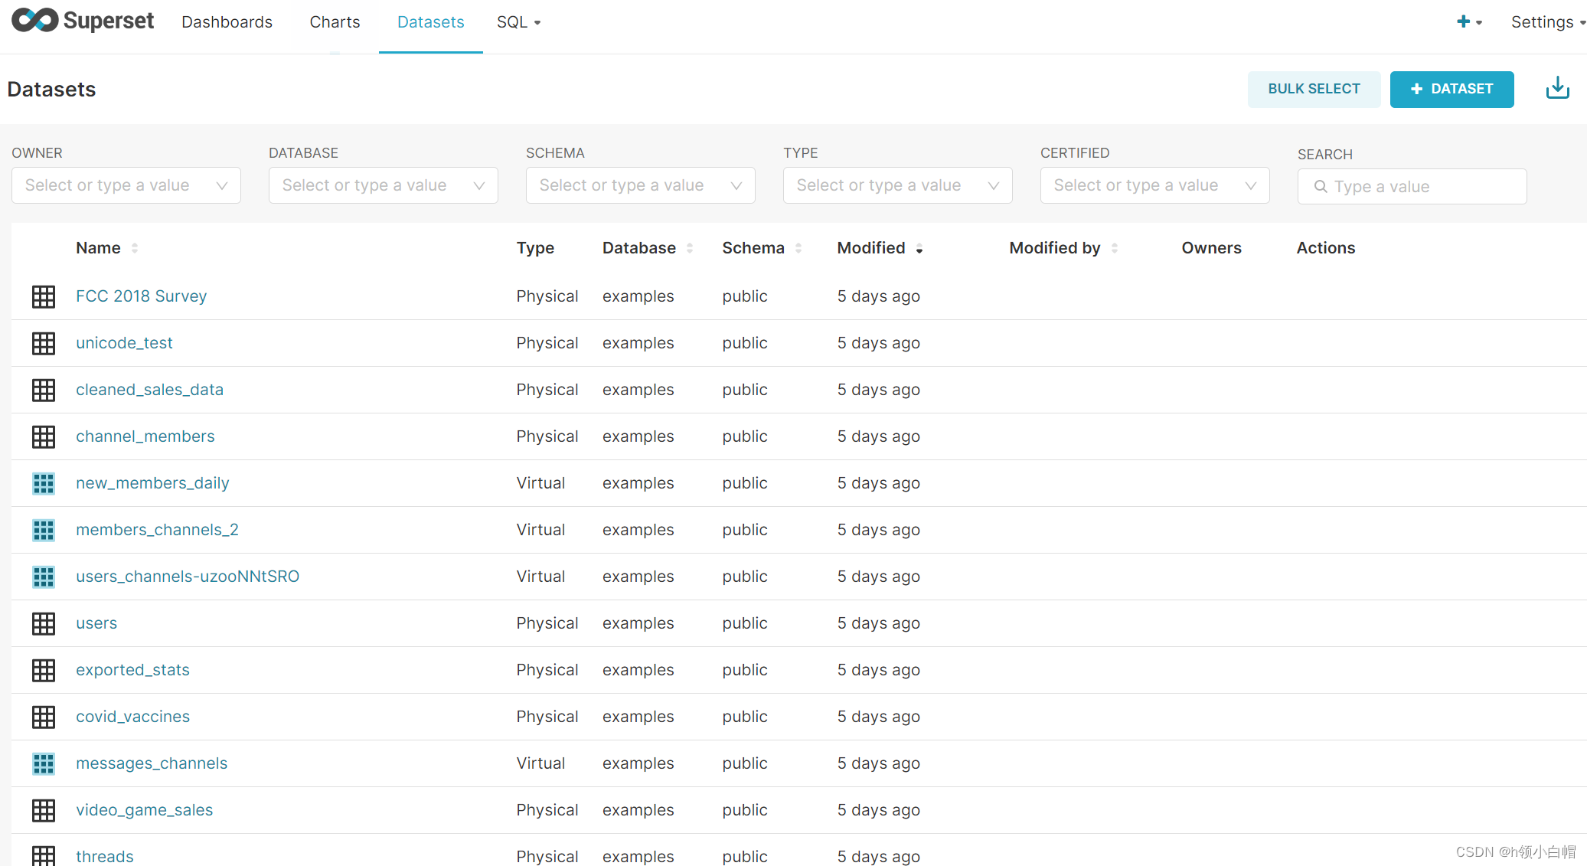Click the Bulk Select button
Screen dimensions: 1587x866
pos(1314,89)
